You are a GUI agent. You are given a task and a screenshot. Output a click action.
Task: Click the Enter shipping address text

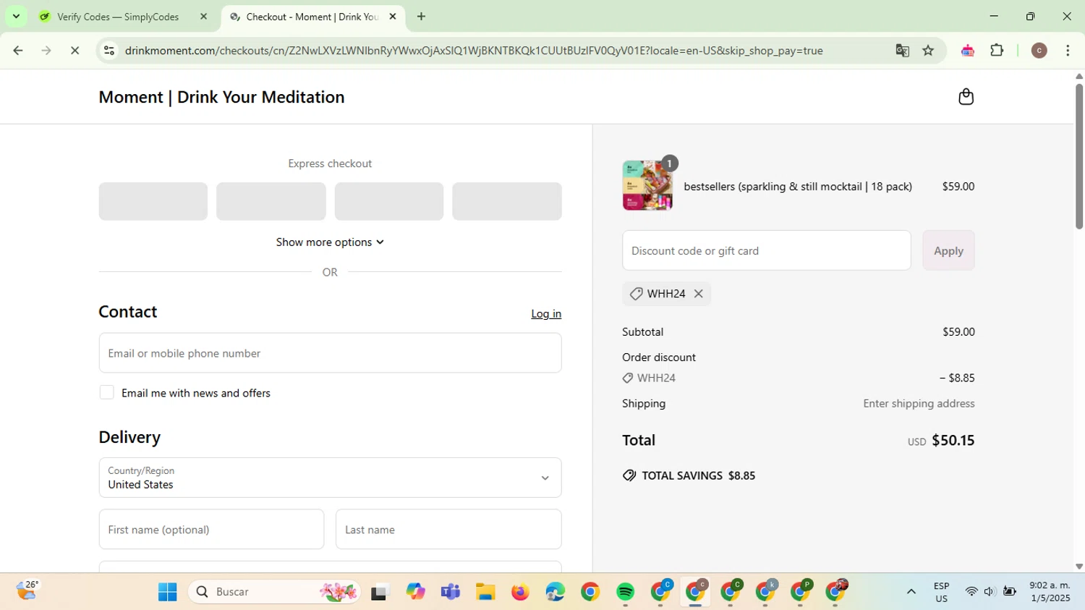click(919, 404)
